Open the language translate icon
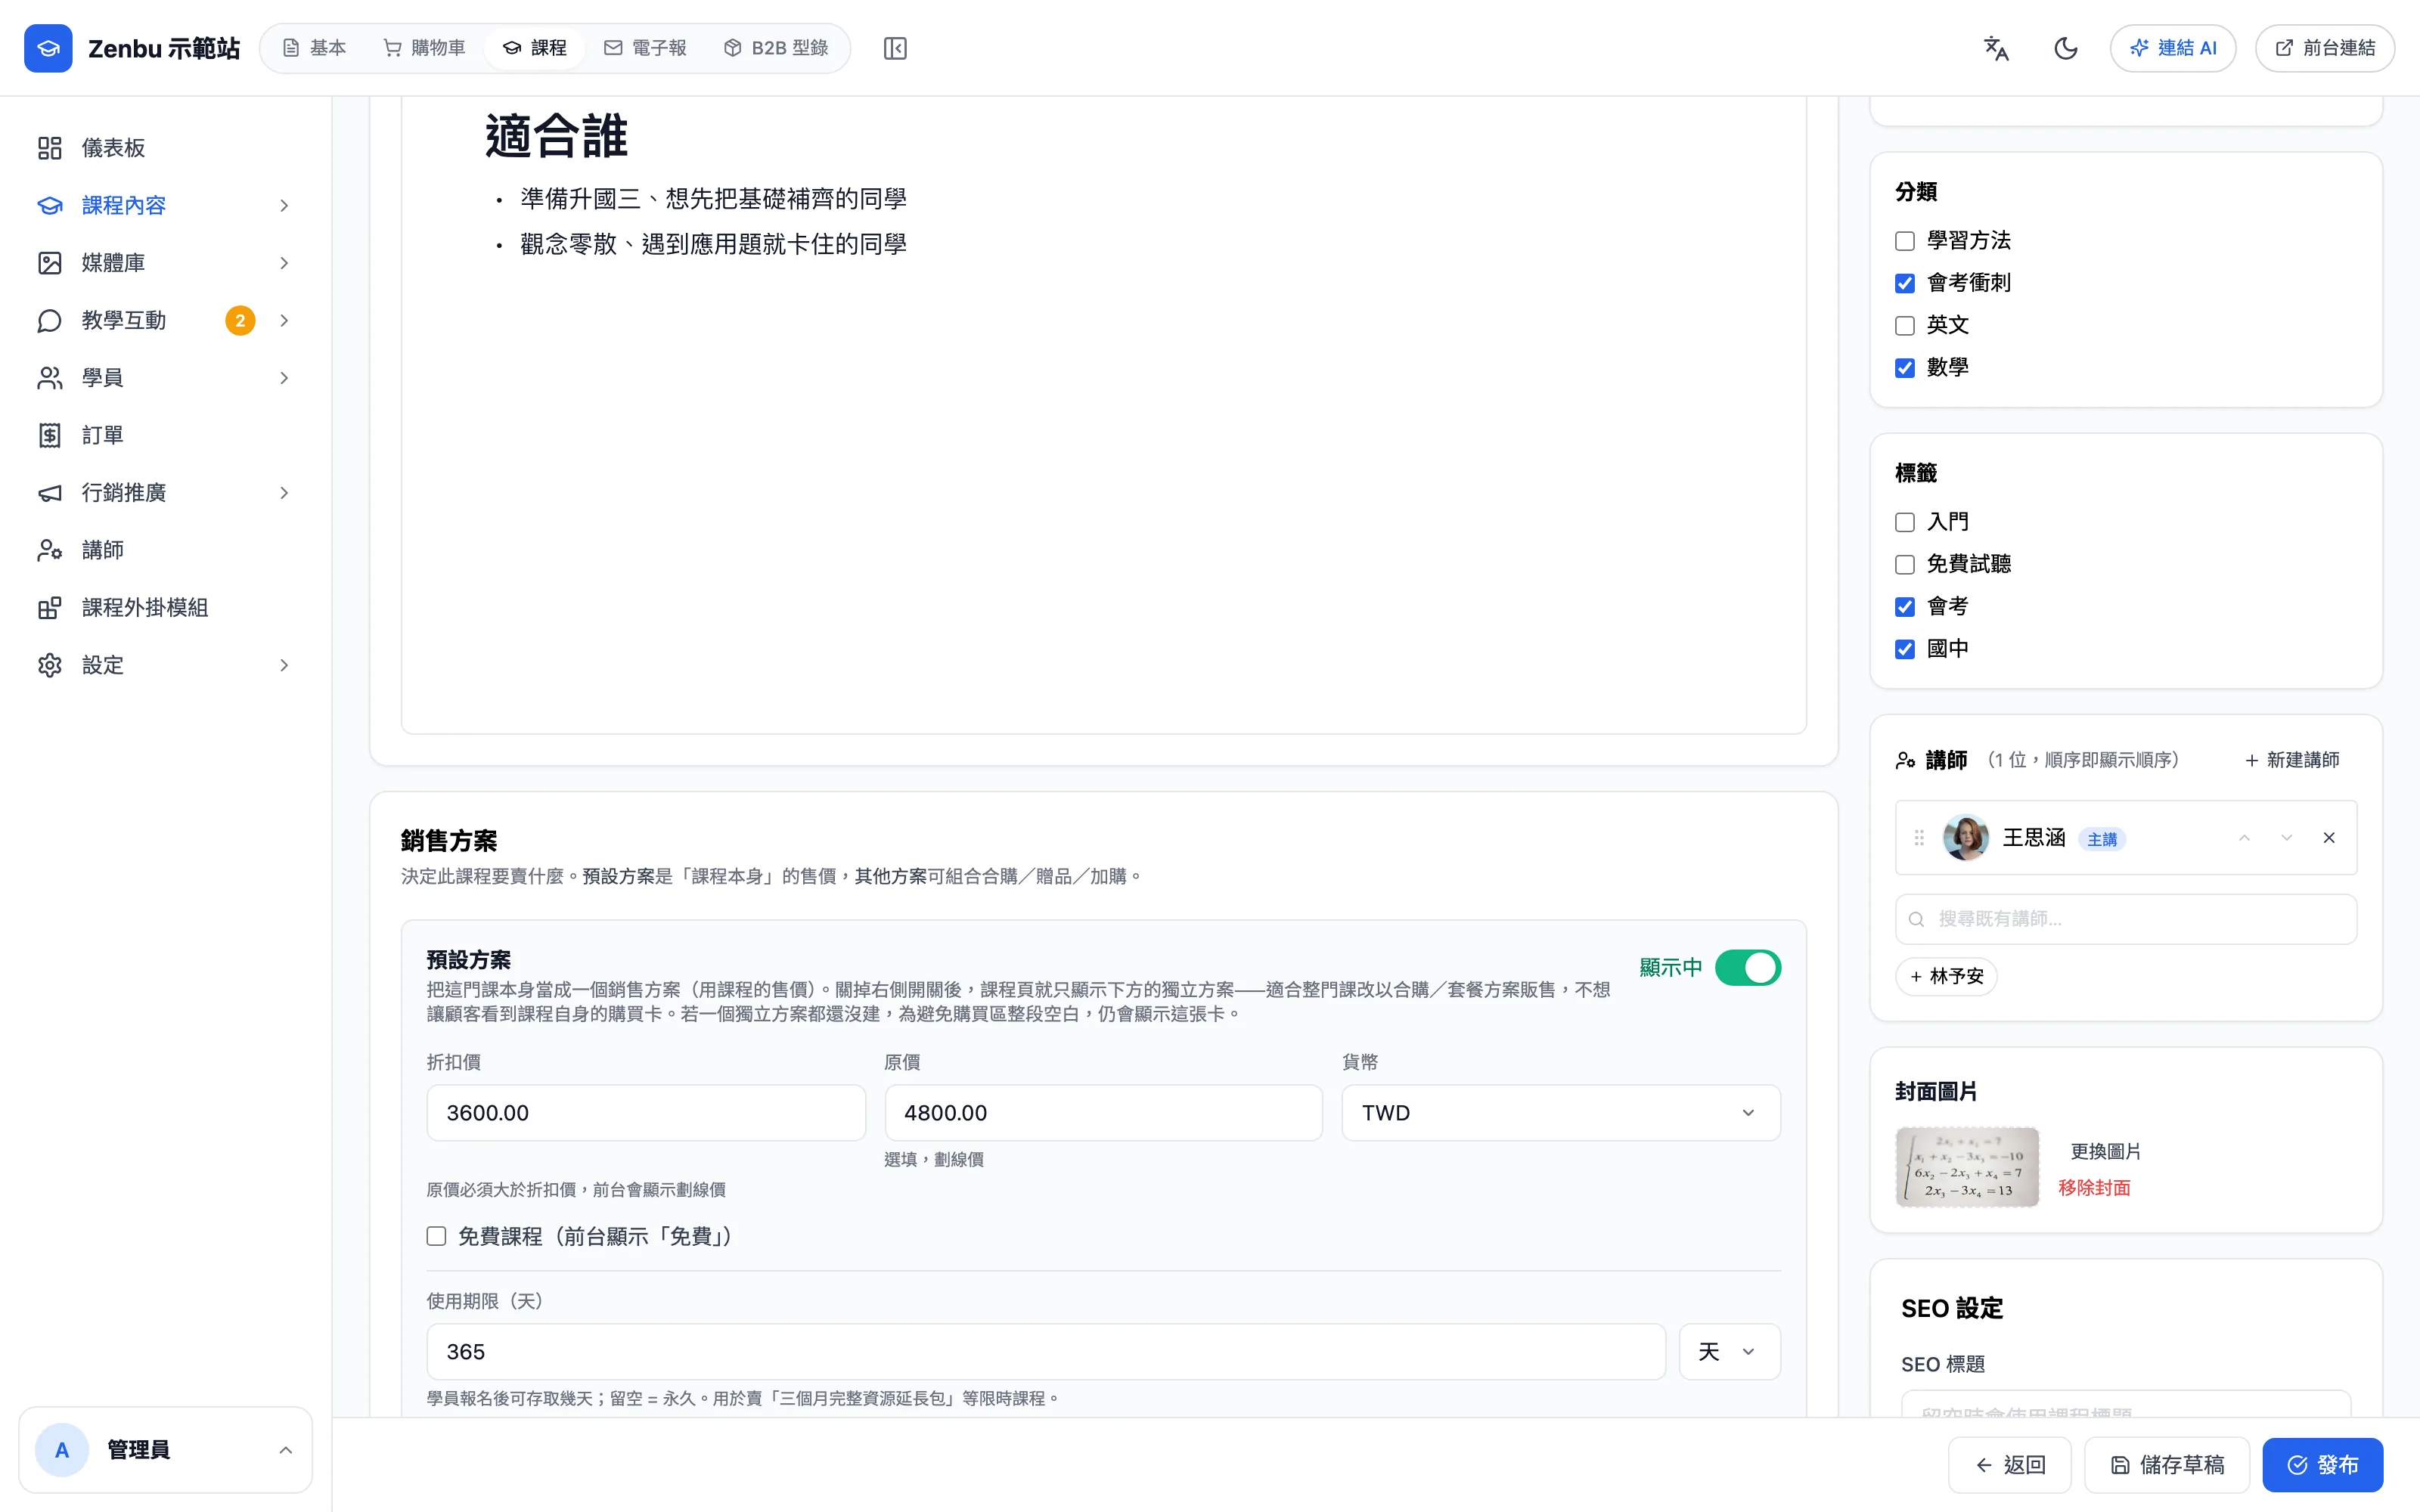 (1996, 48)
